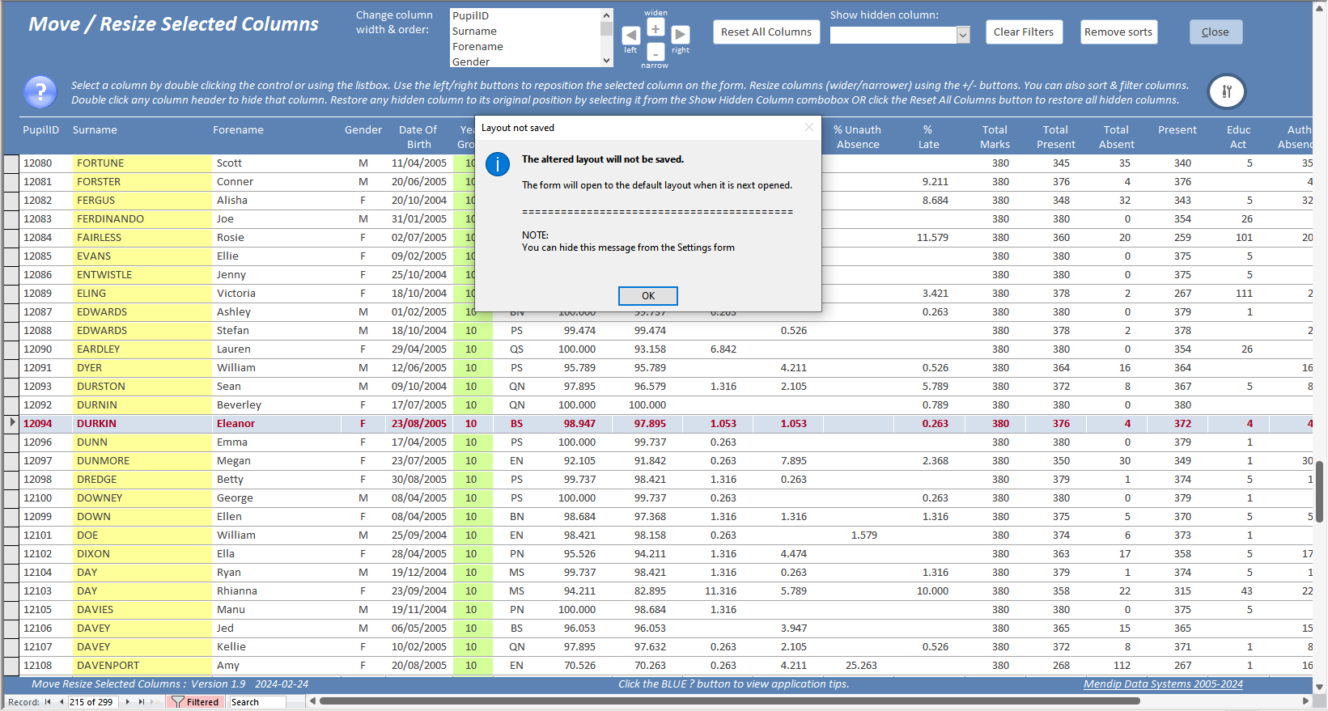Click the horizontal scrollbar left arrow
Image resolution: width=1328 pixels, height=711 pixels.
(313, 701)
